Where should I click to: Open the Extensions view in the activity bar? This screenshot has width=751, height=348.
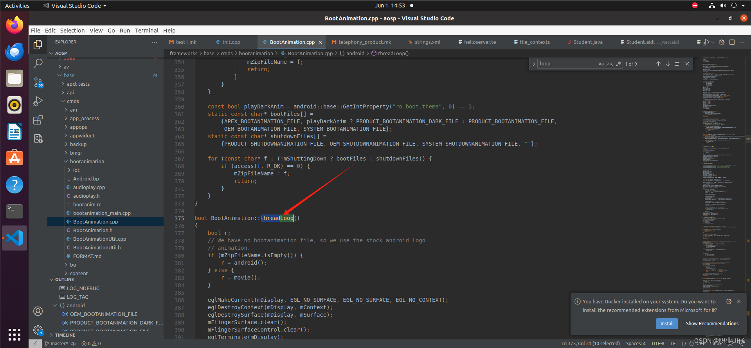(x=38, y=120)
